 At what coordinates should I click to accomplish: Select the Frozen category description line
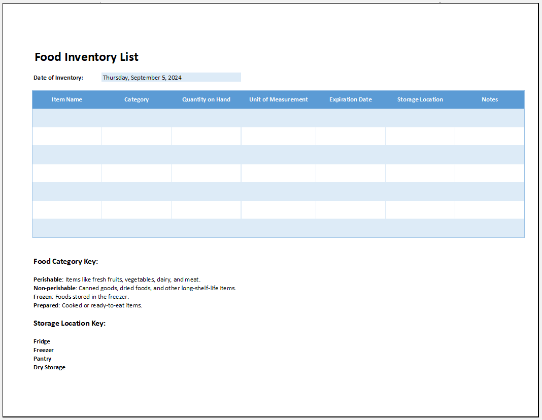[81, 297]
